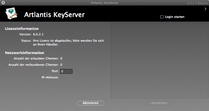Click the empty client list panel
209x111 pixels.
point(159,61)
